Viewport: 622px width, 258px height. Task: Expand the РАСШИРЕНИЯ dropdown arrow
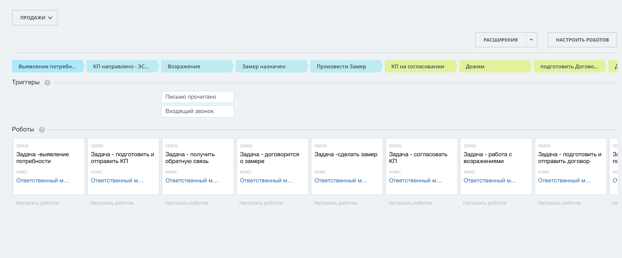[x=531, y=40]
